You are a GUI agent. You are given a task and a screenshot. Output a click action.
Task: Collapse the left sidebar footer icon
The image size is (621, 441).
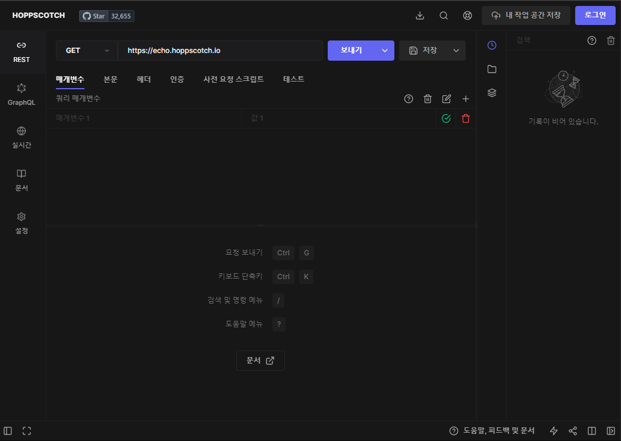[x=8, y=431]
